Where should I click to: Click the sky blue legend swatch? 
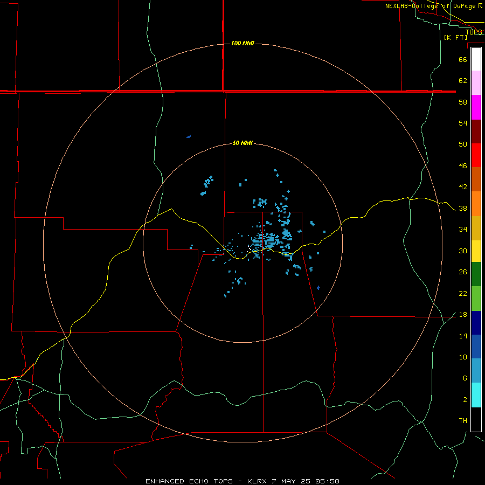click(x=476, y=371)
